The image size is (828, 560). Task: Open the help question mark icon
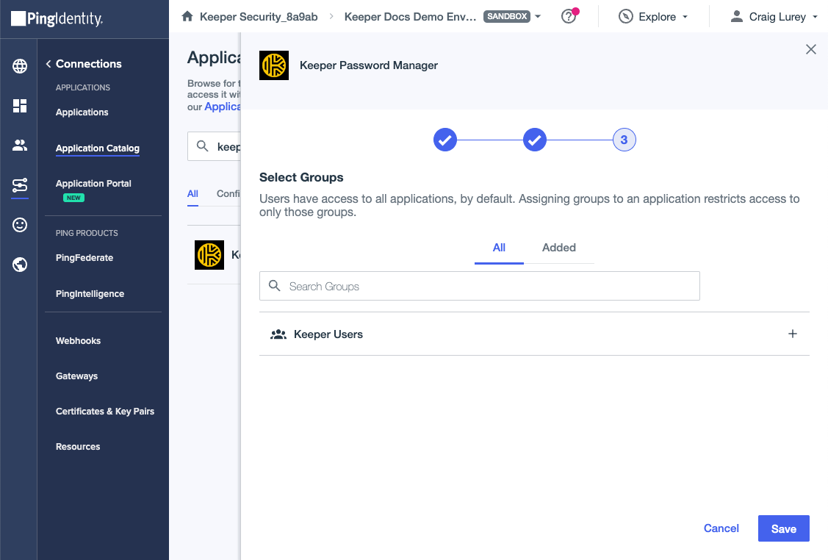click(568, 16)
